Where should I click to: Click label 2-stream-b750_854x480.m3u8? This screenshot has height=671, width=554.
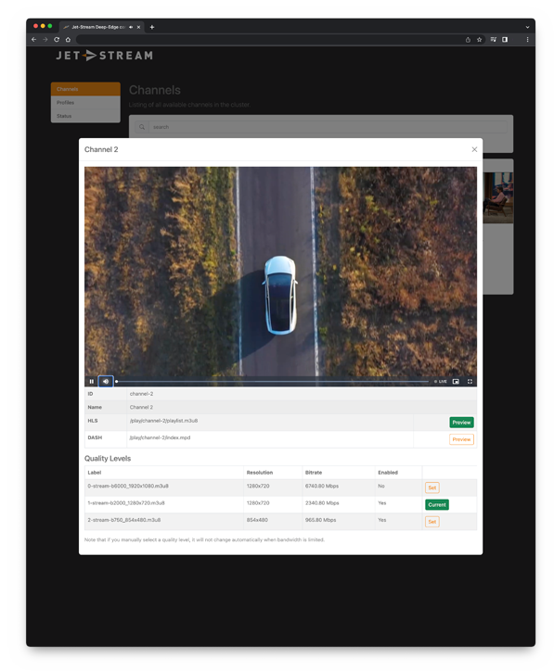tap(124, 520)
